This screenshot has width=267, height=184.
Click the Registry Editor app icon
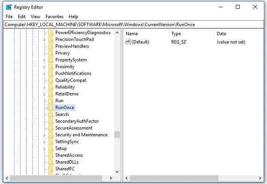click(9, 7)
